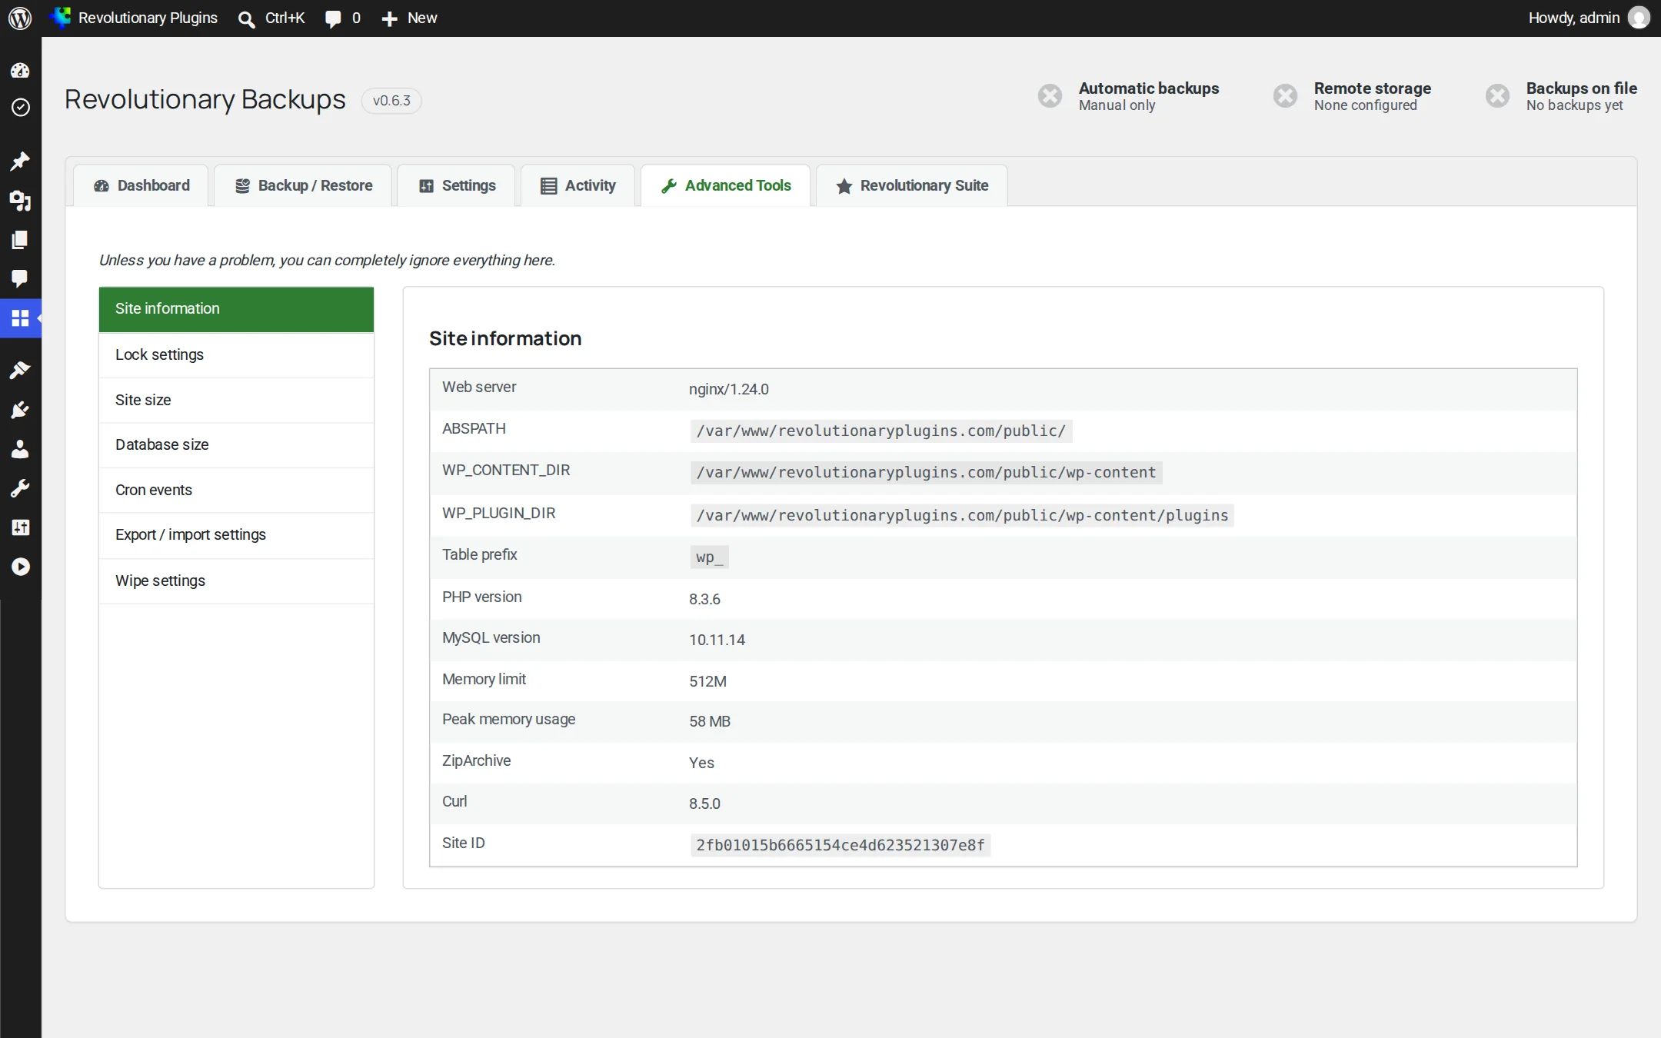Click the Site ID hash value

(840, 845)
